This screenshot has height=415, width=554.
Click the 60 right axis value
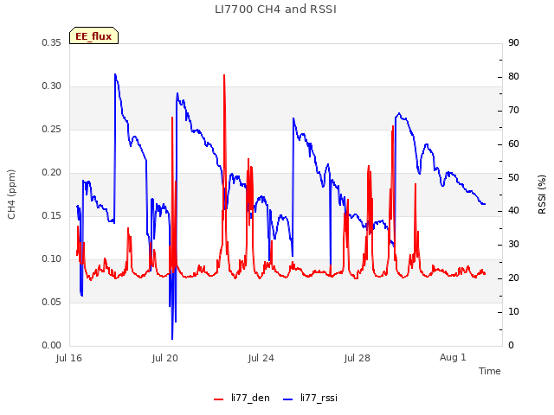coord(513,144)
